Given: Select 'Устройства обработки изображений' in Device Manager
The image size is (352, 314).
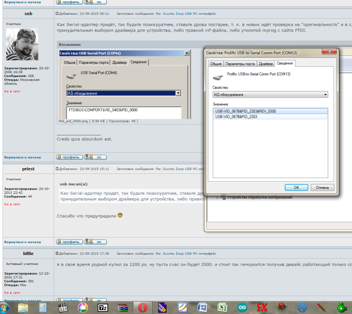Looking at the screenshot, I should [x=259, y=197].
